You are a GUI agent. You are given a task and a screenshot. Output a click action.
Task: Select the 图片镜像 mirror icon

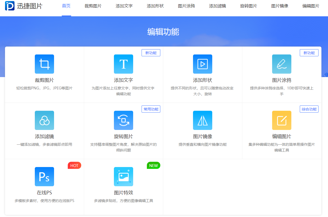coord(202,120)
